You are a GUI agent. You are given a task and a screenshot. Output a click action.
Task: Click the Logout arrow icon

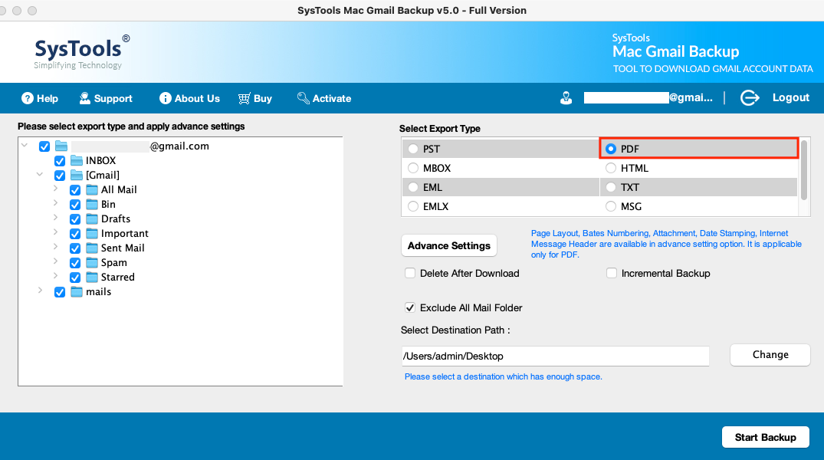[x=750, y=98]
